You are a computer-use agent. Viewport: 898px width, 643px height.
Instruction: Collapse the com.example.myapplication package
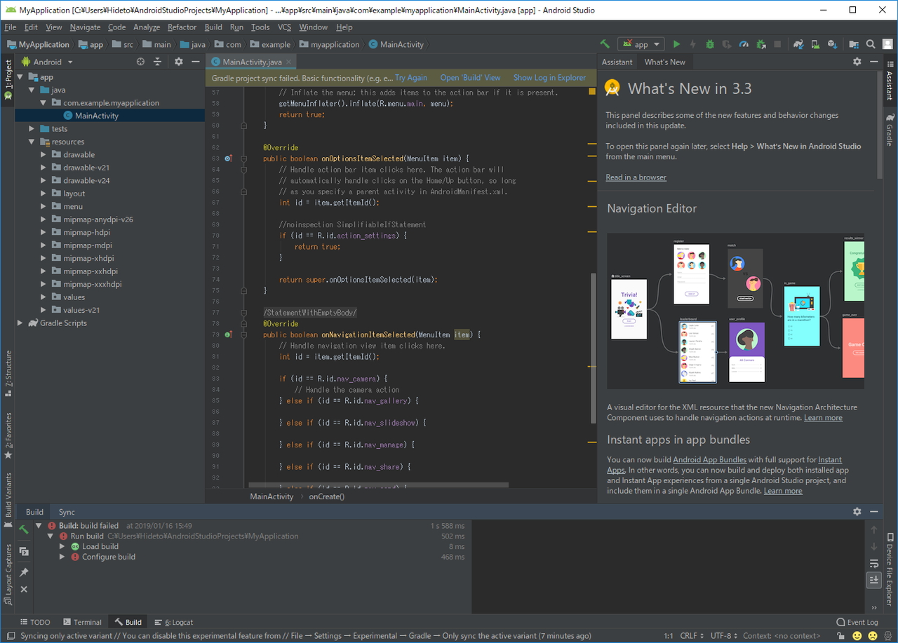pyautogui.click(x=41, y=102)
